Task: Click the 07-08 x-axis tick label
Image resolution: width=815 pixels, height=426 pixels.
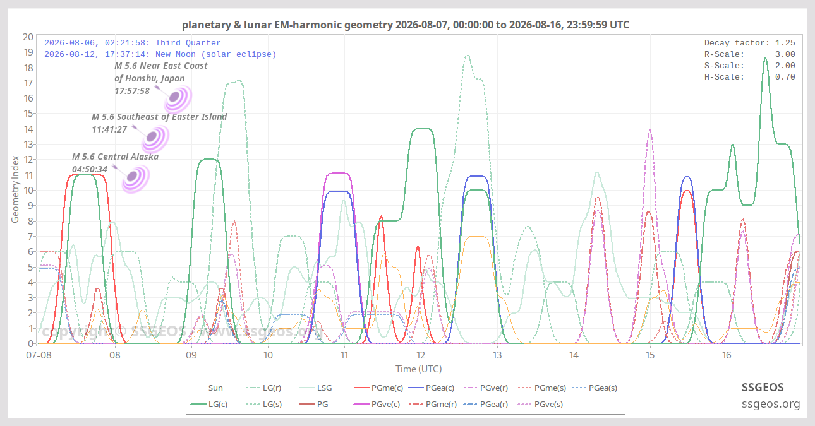Action: (39, 356)
